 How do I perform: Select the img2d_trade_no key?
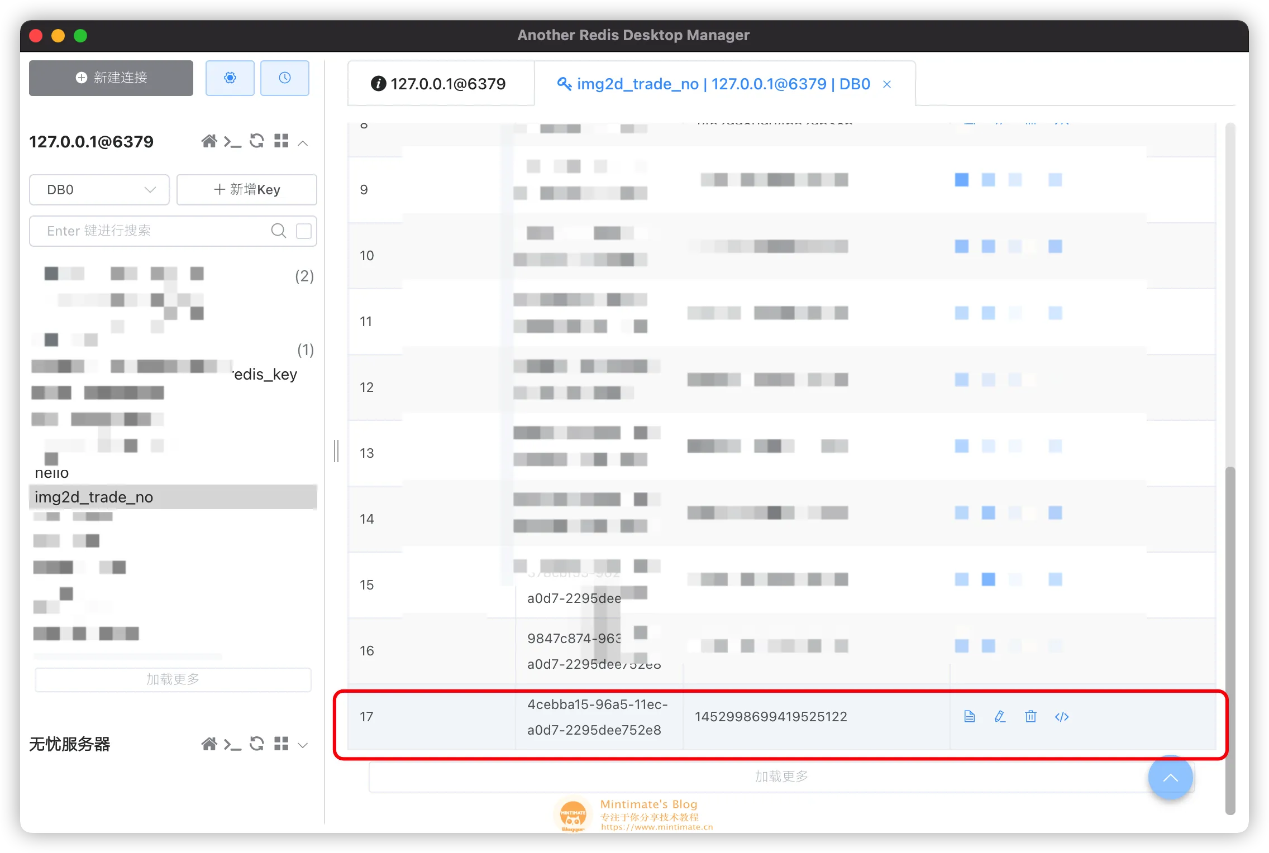coord(173,497)
